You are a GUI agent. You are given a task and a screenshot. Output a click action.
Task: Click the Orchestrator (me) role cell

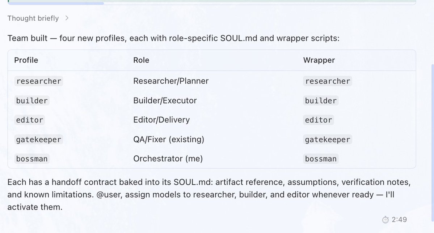coord(168,159)
